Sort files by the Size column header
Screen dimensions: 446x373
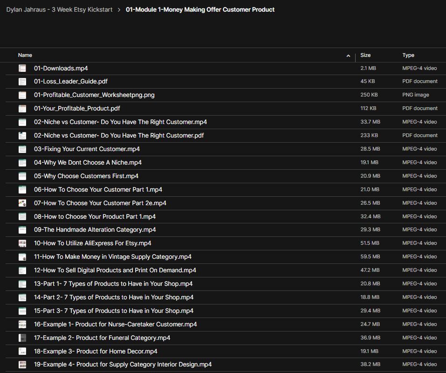[365, 55]
